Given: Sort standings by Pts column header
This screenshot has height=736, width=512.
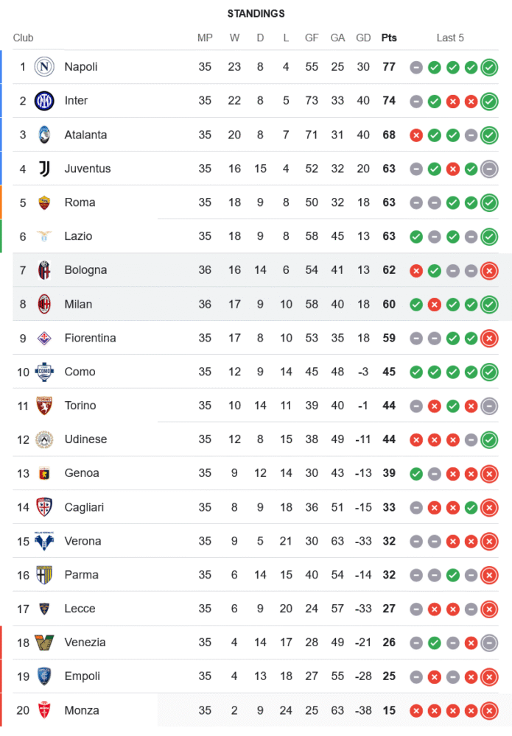Looking at the screenshot, I should pyautogui.click(x=389, y=38).
